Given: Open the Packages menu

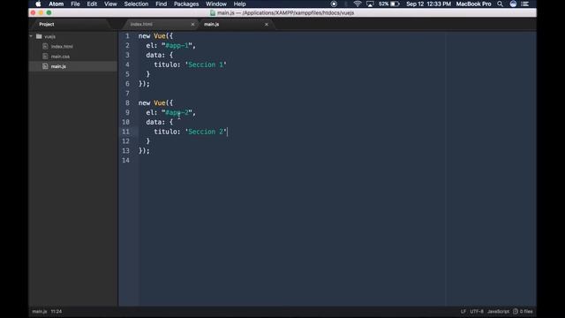Looking at the screenshot, I should click(186, 4).
